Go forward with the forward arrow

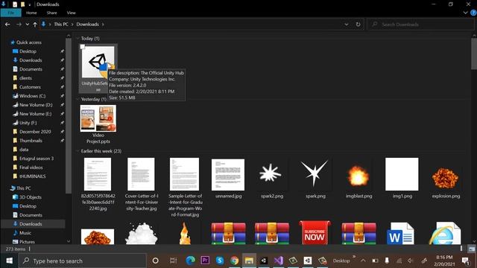[19, 25]
